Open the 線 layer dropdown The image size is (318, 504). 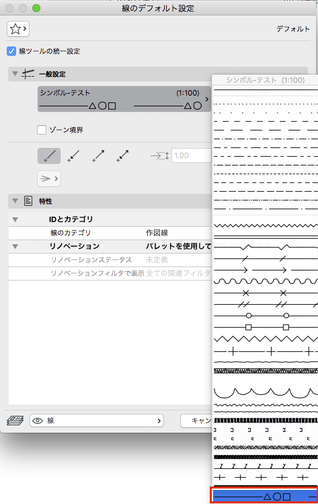click(x=97, y=421)
